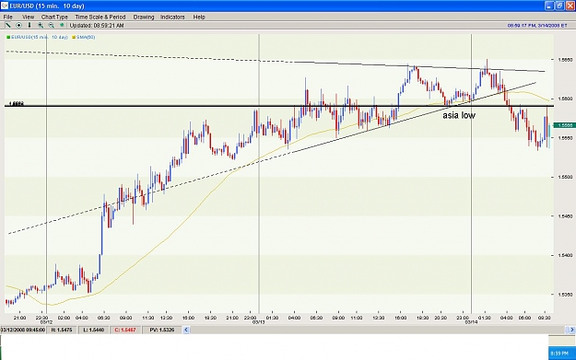Close the EUR/USD chart window
This screenshot has width=576, height=360.
coord(570,6)
